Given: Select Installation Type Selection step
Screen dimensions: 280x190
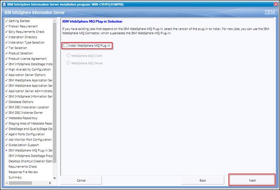Looking at the screenshot, I should click(x=27, y=42).
